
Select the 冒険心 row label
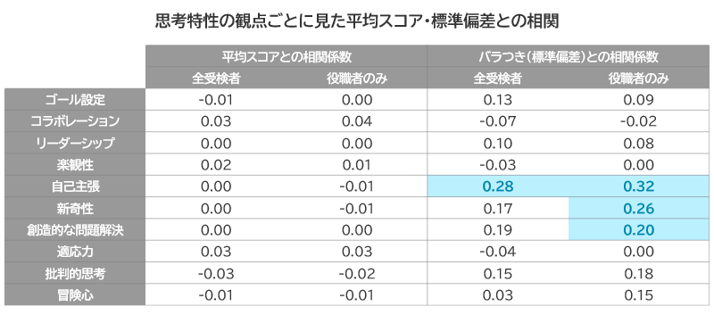click(75, 295)
